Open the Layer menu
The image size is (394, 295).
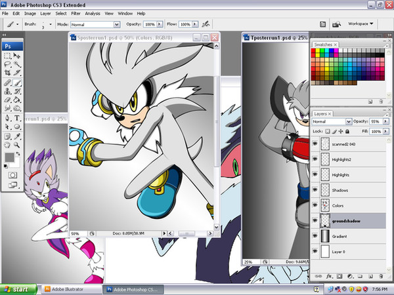tap(45, 14)
